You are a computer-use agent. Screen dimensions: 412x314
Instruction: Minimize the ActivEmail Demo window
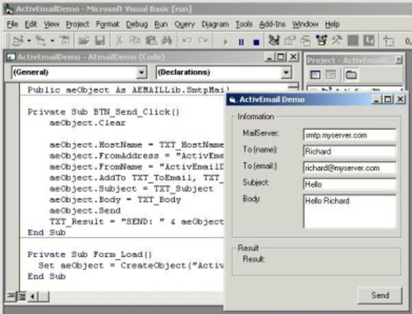click(x=377, y=99)
